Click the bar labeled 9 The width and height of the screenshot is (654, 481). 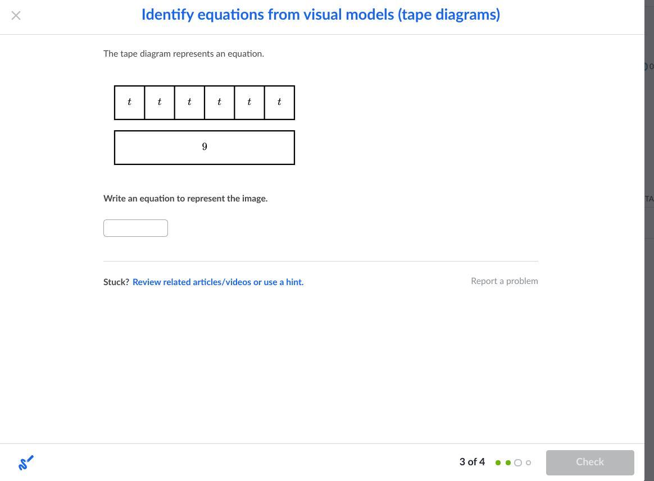(x=205, y=148)
